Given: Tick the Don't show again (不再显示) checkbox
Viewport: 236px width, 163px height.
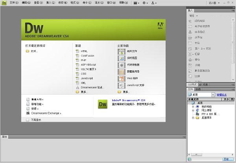Looking at the screenshot, I should coord(28,120).
